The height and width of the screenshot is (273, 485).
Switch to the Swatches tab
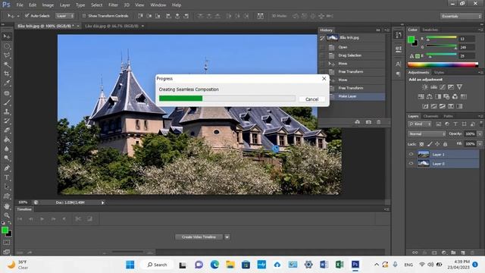[430, 30]
